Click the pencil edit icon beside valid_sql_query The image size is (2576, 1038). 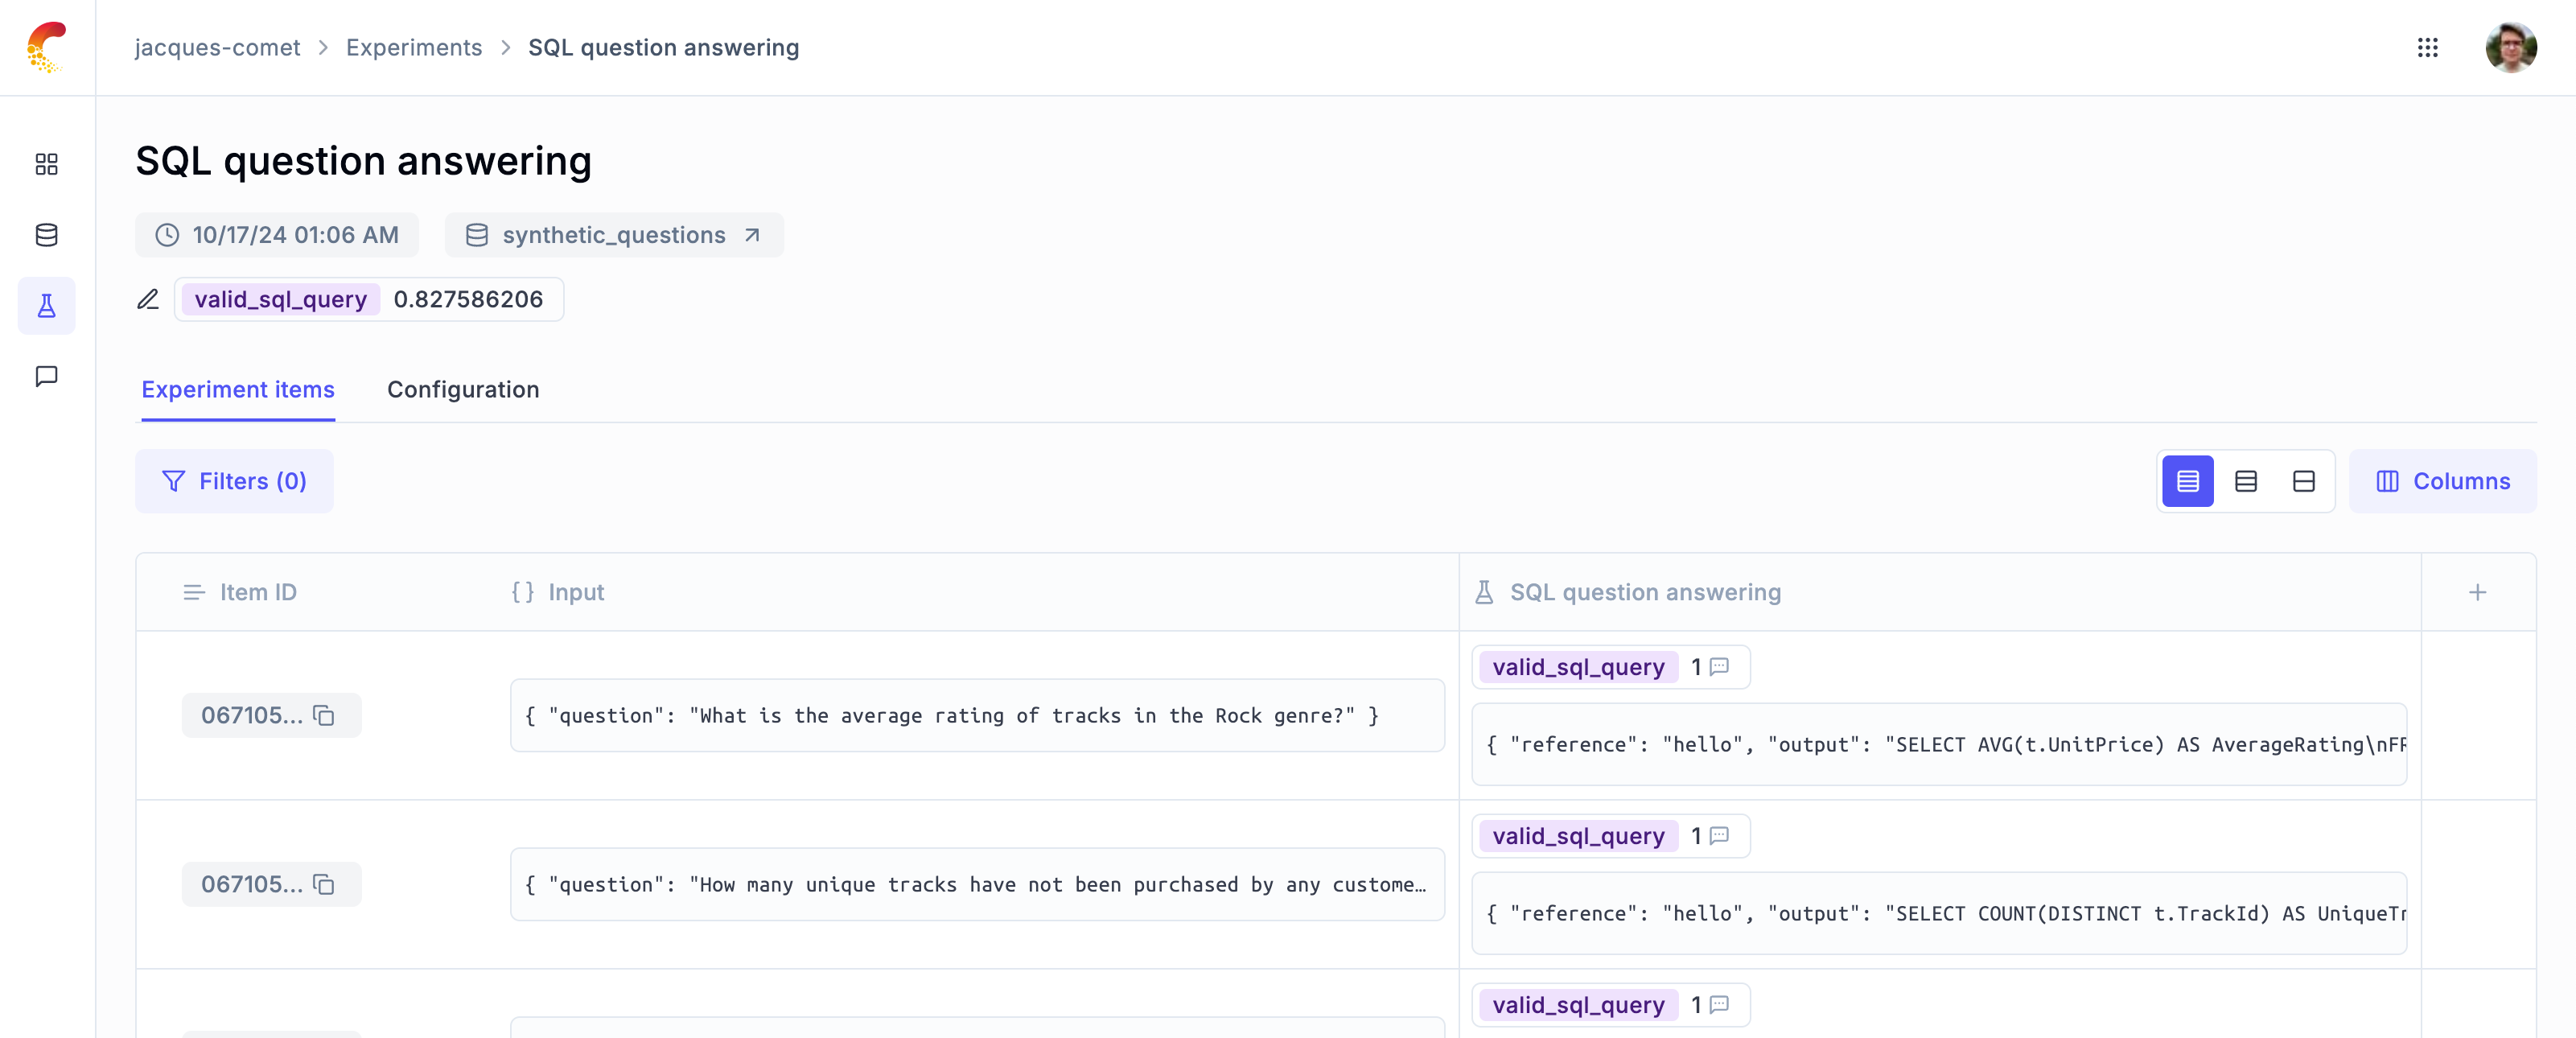tap(148, 299)
